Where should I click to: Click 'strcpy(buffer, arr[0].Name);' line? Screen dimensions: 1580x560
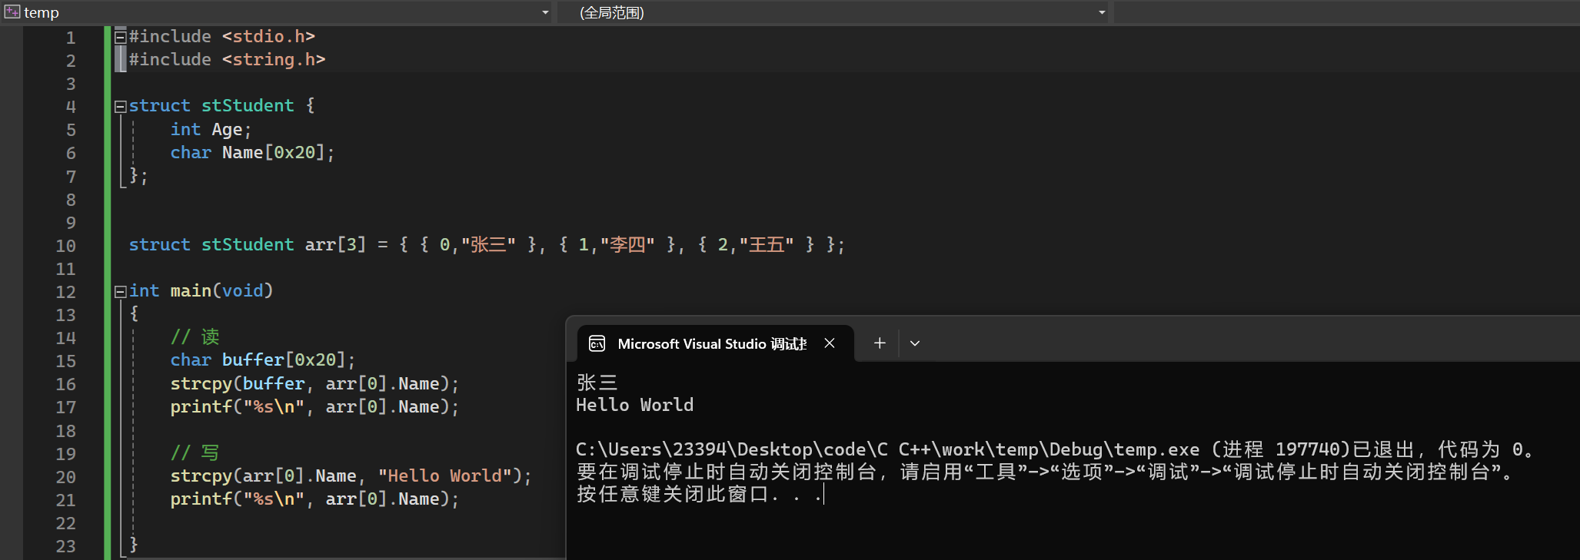pos(314,383)
